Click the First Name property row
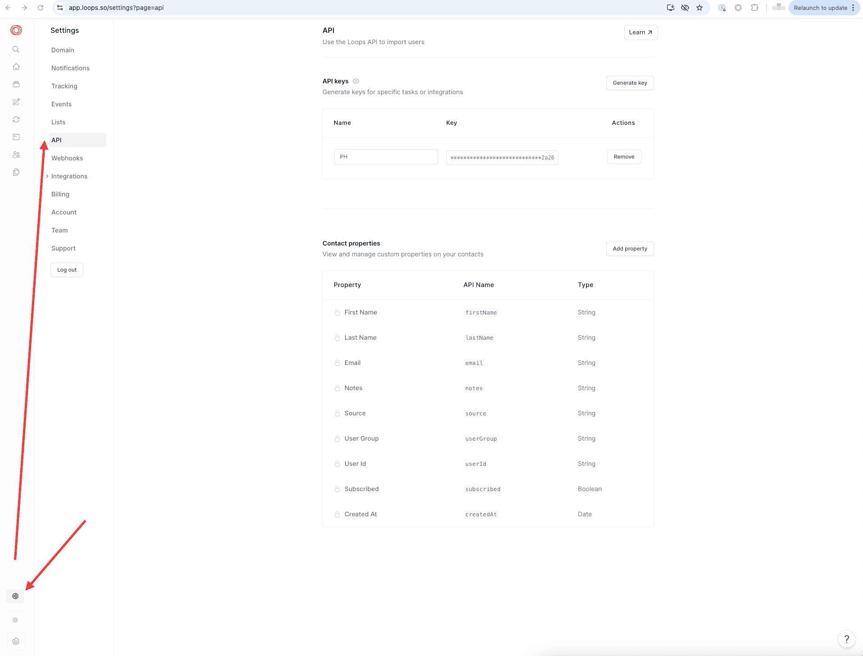This screenshot has width=863, height=656. pyautogui.click(x=488, y=312)
